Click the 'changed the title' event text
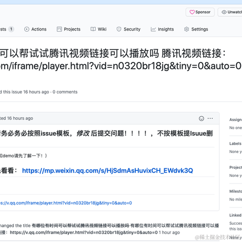 (15, 226)
